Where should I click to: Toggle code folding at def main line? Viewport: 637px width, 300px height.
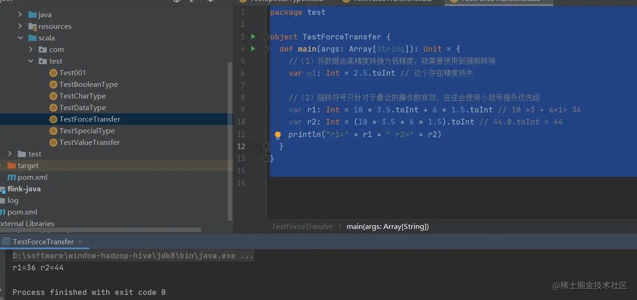pos(266,49)
